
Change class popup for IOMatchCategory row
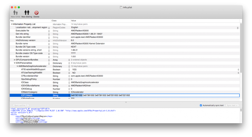click(x=69, y=92)
